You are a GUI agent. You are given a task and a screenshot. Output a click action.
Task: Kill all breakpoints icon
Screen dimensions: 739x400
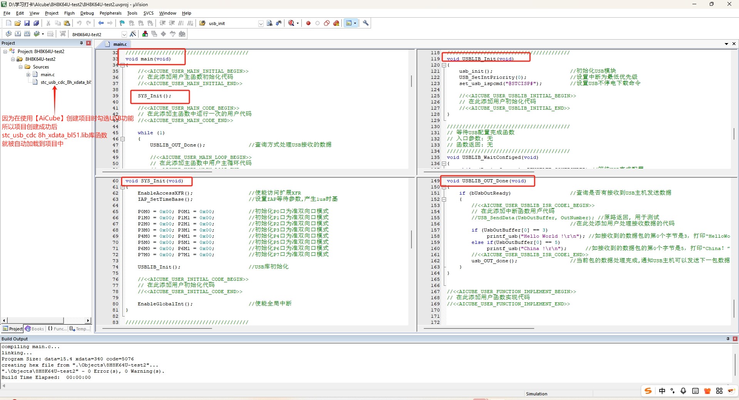[x=336, y=23]
